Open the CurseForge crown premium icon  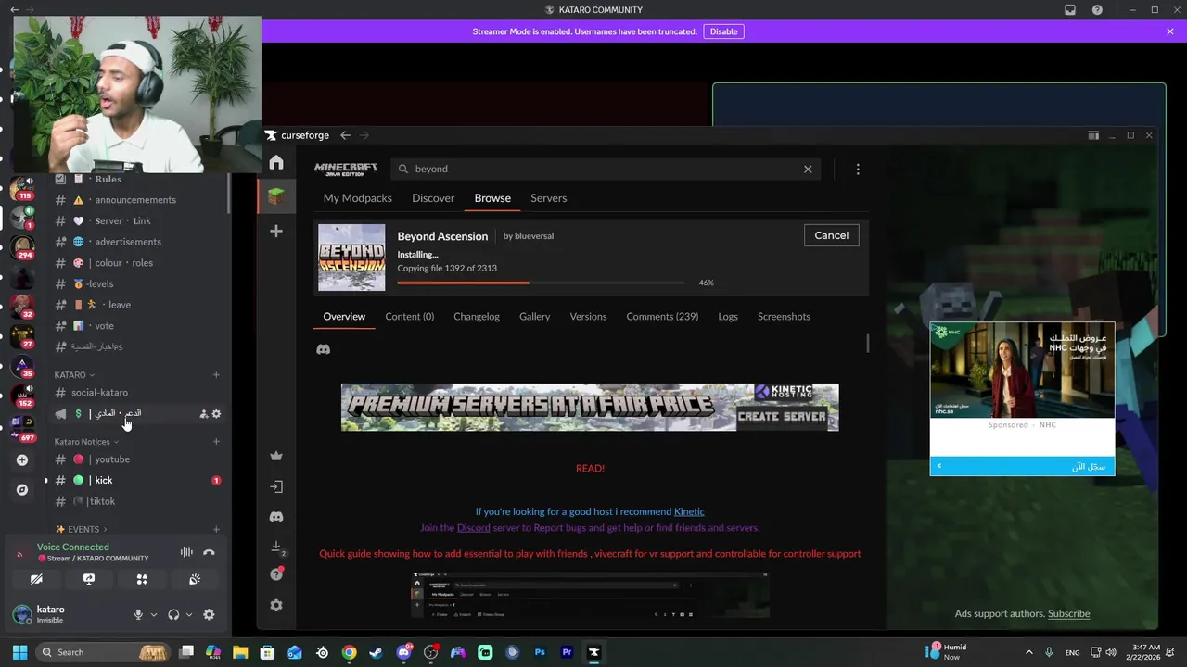(x=276, y=456)
